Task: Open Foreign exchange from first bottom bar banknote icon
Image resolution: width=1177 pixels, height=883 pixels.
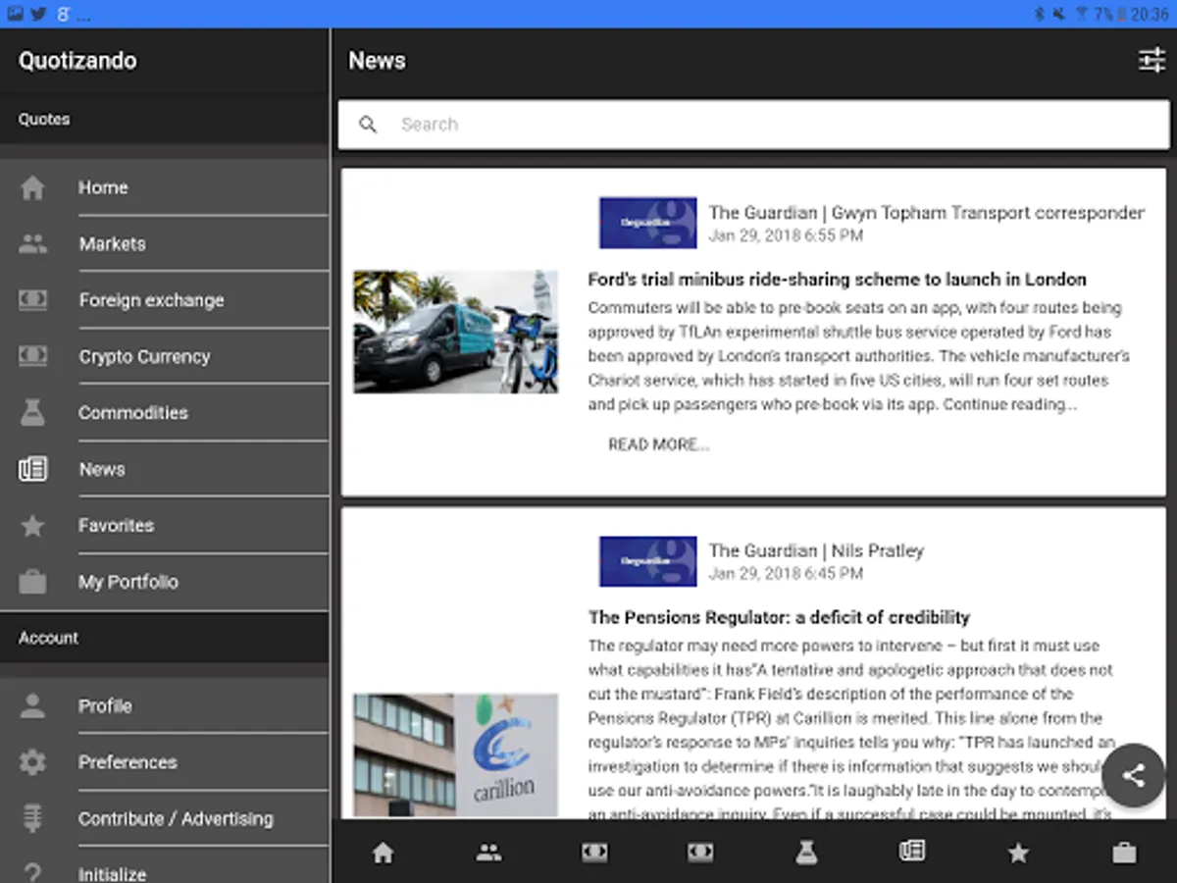Action: [x=594, y=853]
